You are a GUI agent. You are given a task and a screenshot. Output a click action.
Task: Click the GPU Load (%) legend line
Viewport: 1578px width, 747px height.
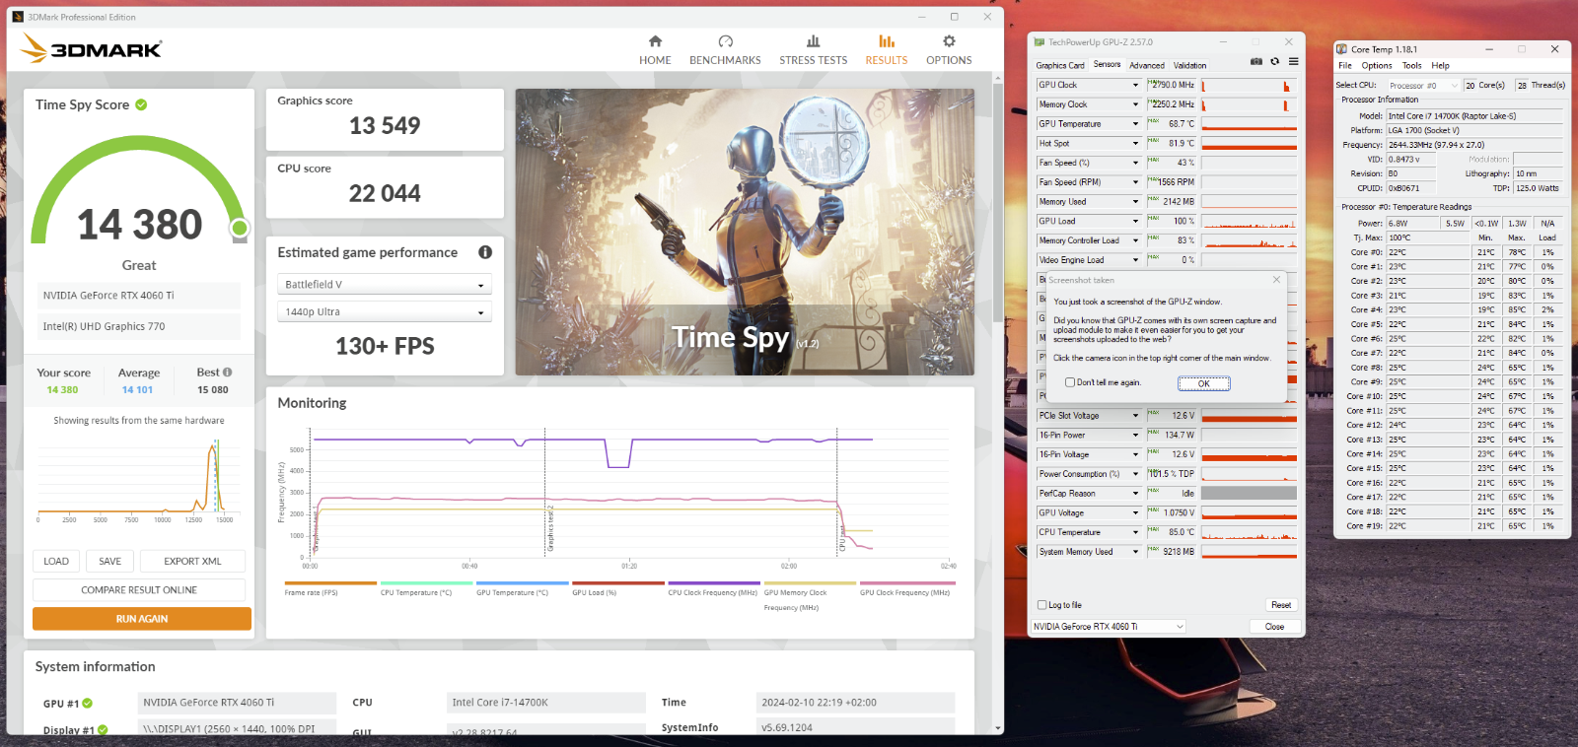[616, 583]
